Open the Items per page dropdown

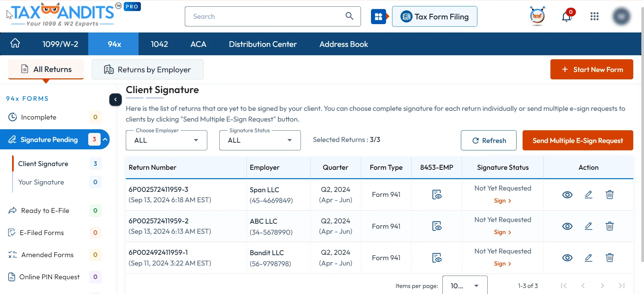coord(465,286)
